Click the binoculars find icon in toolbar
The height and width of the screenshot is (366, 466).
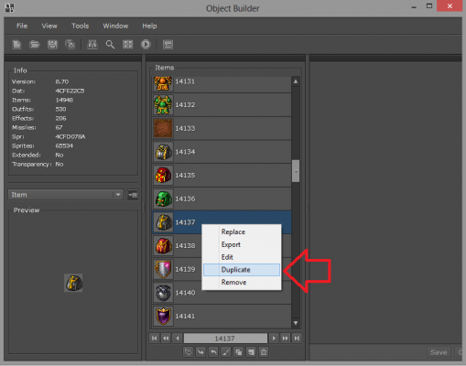(92, 45)
